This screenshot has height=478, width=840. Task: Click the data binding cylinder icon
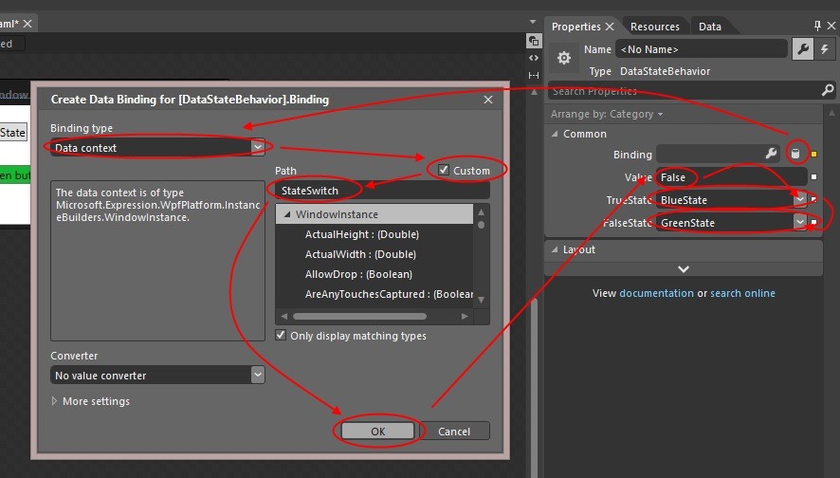pos(796,155)
